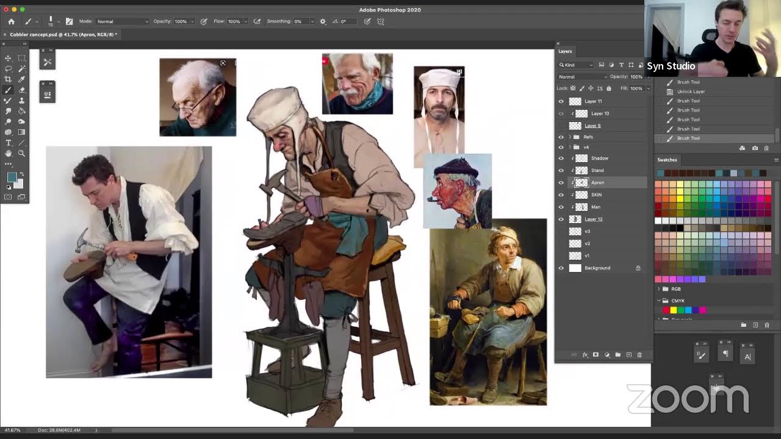
Task: Select the Zoom tool
Action: [21, 153]
